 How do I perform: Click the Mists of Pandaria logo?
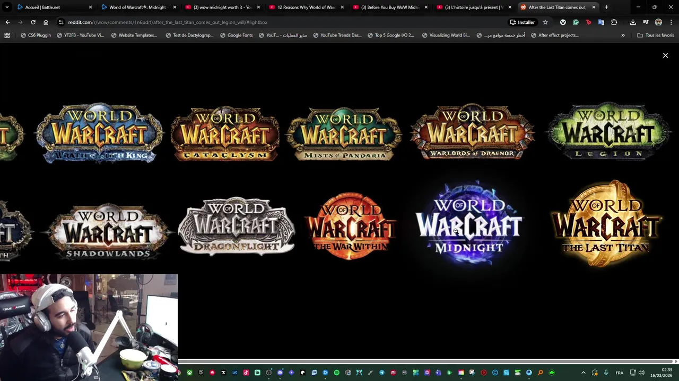tap(344, 134)
